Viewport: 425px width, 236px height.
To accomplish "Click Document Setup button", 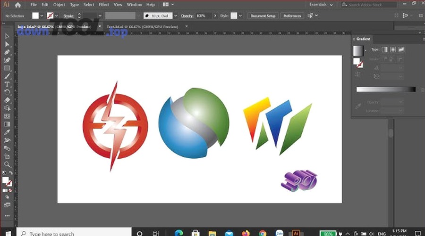I will (263, 16).
